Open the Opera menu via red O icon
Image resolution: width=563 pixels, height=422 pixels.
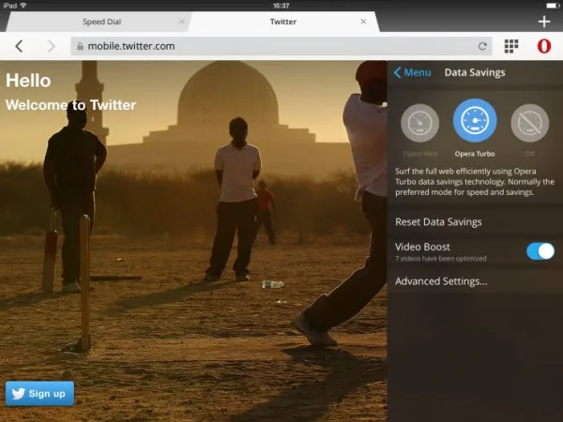click(544, 46)
